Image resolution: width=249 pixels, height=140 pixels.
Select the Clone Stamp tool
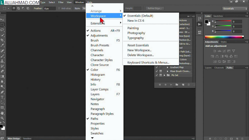click(2, 61)
